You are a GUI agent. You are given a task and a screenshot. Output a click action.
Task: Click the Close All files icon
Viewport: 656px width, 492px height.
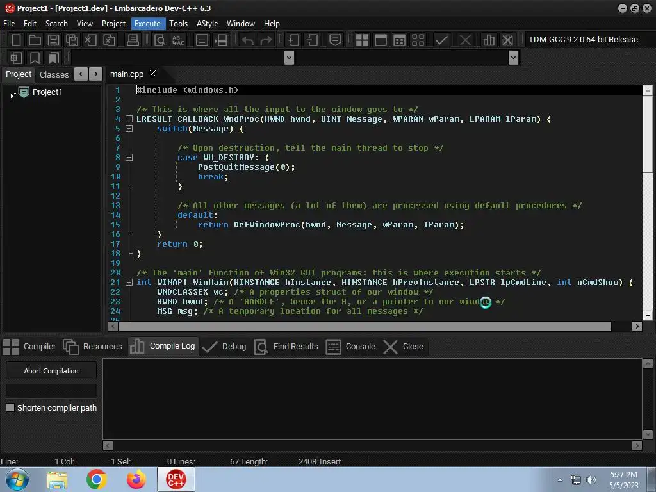tap(109, 40)
